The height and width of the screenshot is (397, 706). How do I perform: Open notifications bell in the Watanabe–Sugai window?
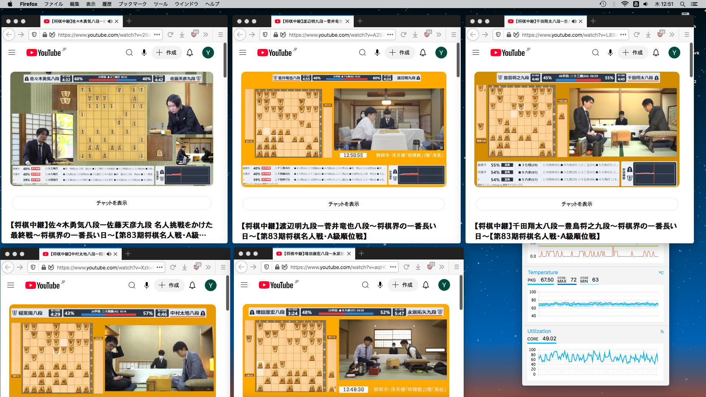coord(423,53)
